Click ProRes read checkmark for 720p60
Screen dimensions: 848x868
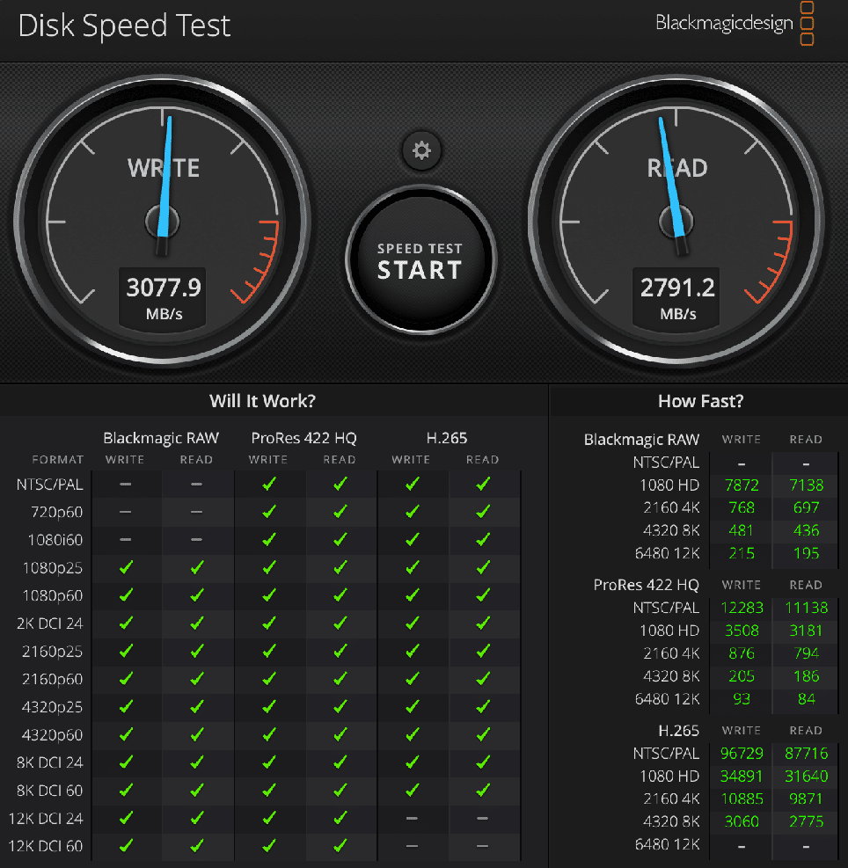(340, 512)
